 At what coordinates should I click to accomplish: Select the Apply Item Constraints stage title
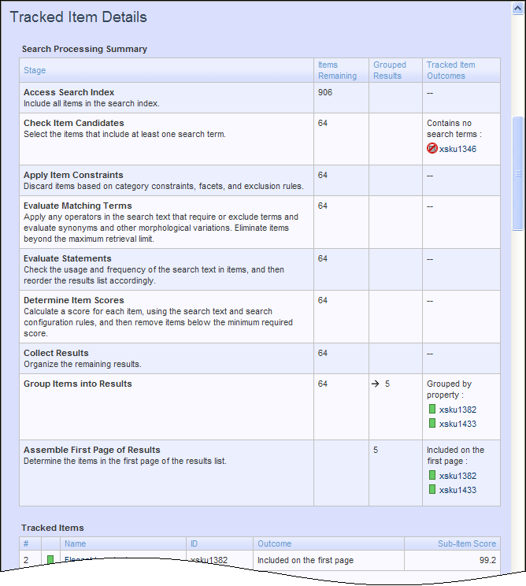(73, 175)
